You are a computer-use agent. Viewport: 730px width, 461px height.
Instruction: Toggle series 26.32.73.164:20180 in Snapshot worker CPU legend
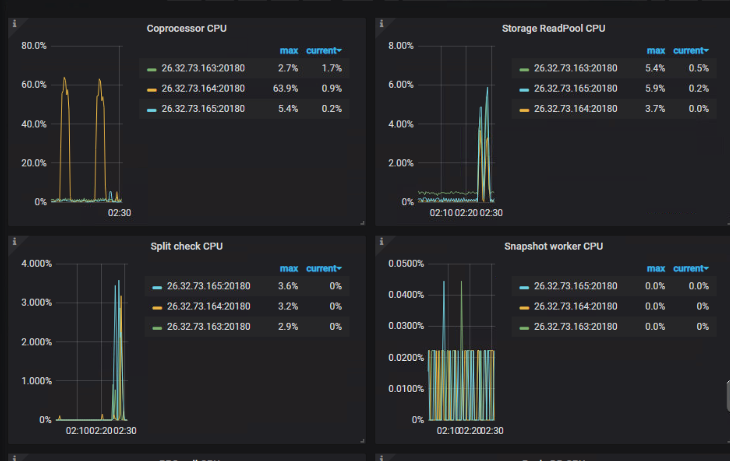[x=575, y=306]
